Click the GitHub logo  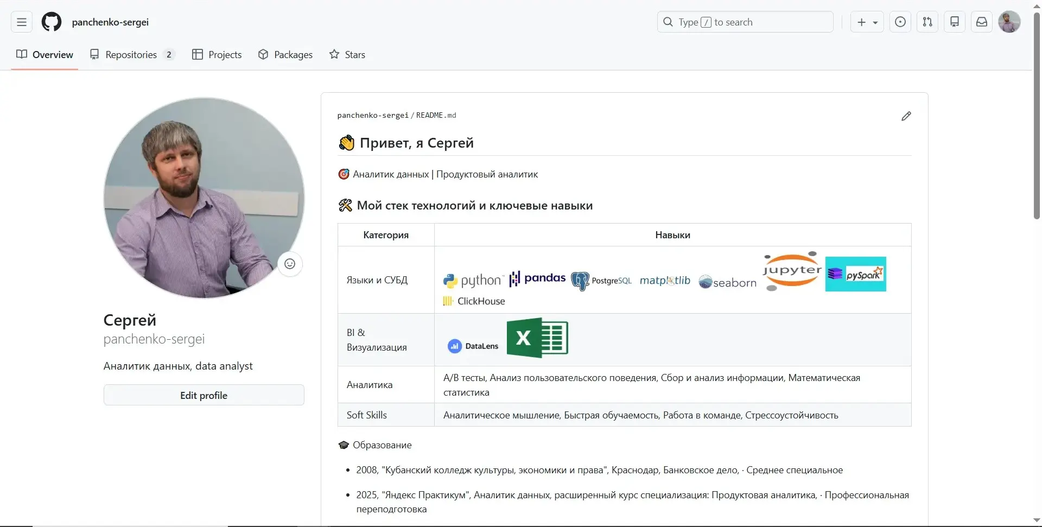click(50, 22)
